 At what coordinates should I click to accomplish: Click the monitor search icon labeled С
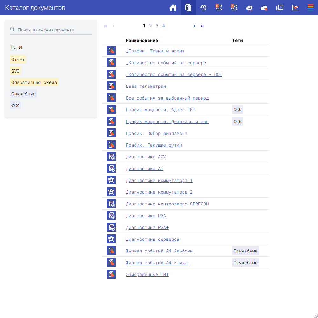[219, 8]
